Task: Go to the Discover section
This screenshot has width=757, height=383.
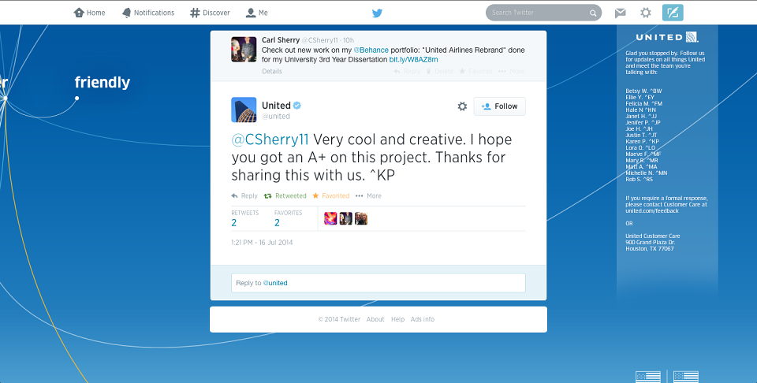Action: click(210, 13)
